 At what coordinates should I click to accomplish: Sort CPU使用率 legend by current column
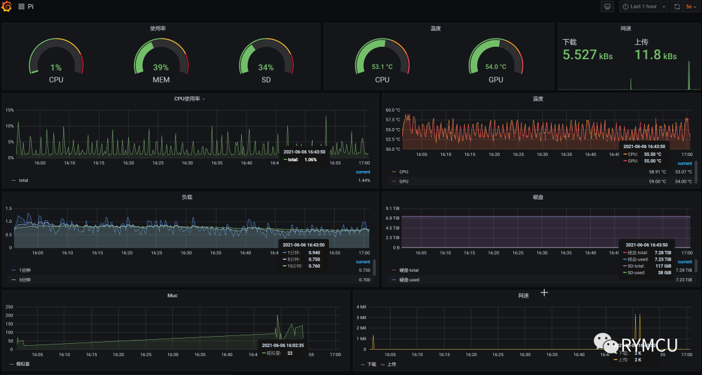click(363, 172)
